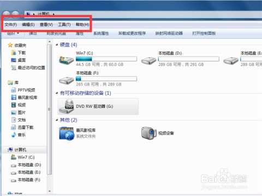Click the Win7 (C:) capacity bar

[106, 59]
